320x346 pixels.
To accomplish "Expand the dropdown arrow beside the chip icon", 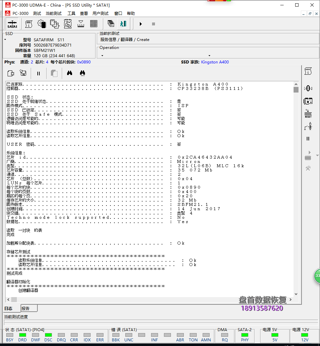I will point(317,156).
